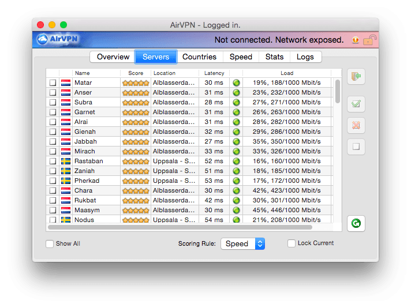The width and height of the screenshot is (411, 308).
Task: Click Uppsala location in Rastaban row
Action: coord(174,161)
